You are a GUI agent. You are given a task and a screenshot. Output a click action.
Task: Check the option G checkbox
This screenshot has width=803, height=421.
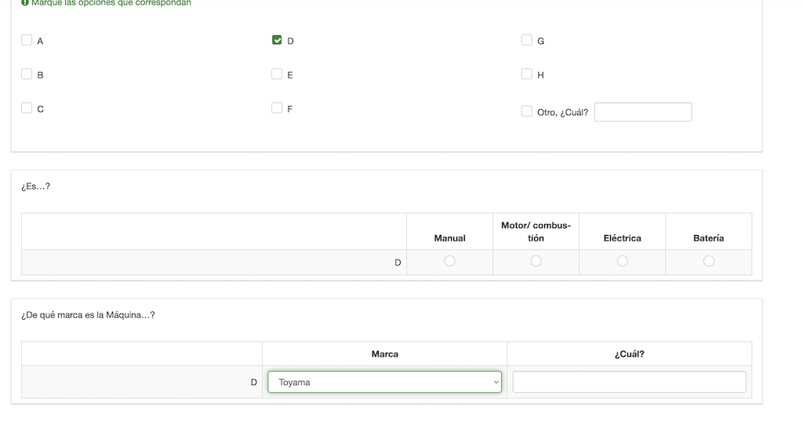pyautogui.click(x=527, y=40)
